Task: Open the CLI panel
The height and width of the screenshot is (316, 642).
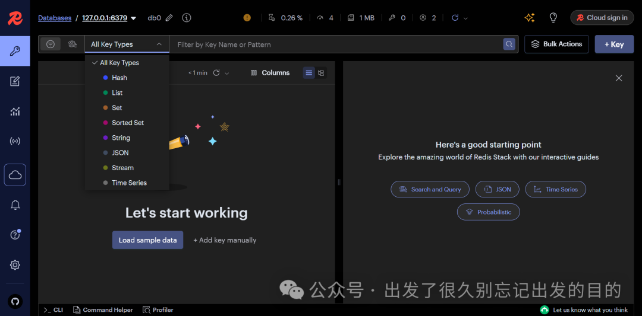Action: coord(53,310)
